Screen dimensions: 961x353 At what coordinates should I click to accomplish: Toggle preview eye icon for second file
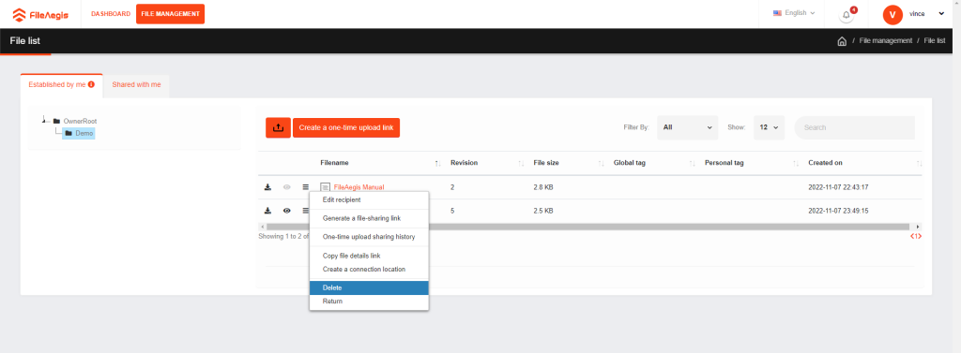(x=287, y=211)
